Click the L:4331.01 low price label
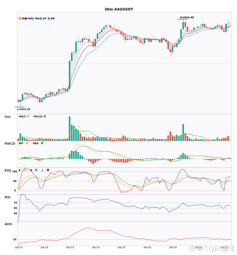The width and height of the screenshot is (237, 255). pos(24,109)
